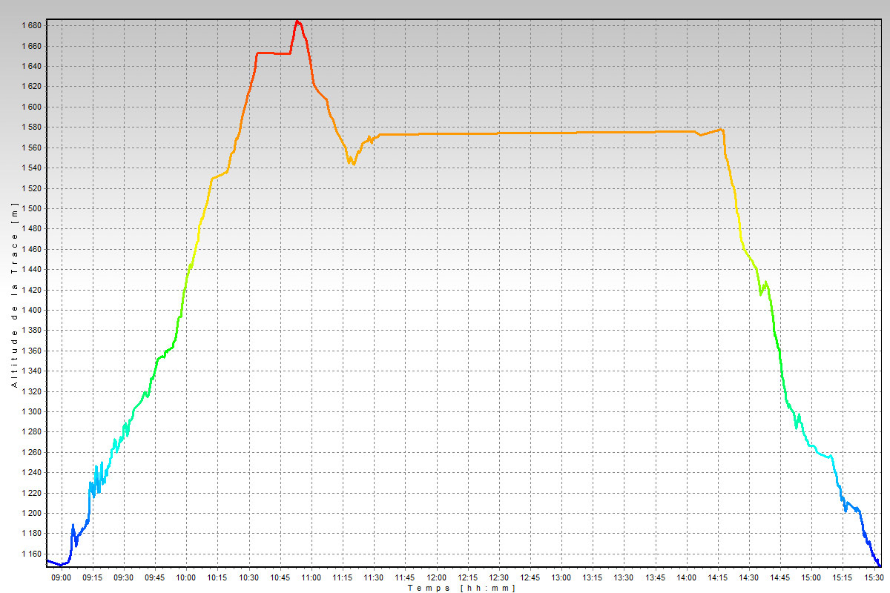Select the 10:30 time axis label

pos(248,577)
